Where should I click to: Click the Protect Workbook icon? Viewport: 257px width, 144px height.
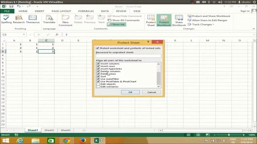coord(164,20)
